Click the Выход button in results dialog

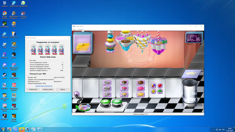click(63, 89)
